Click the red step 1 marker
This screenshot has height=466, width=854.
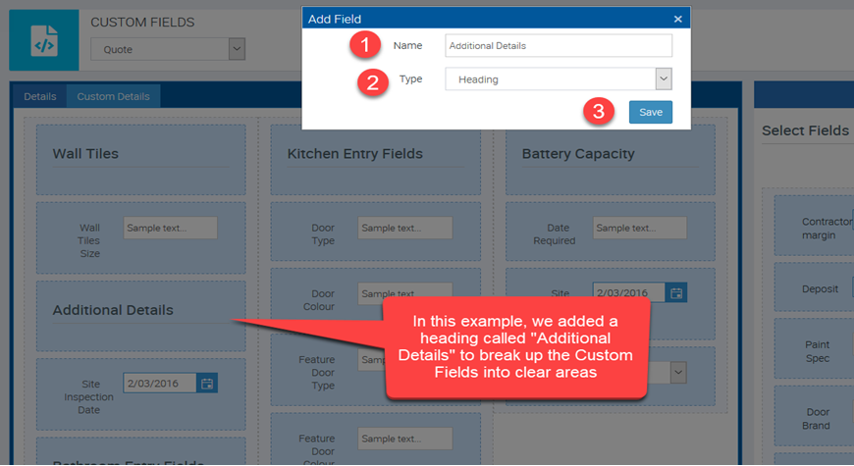click(x=364, y=45)
